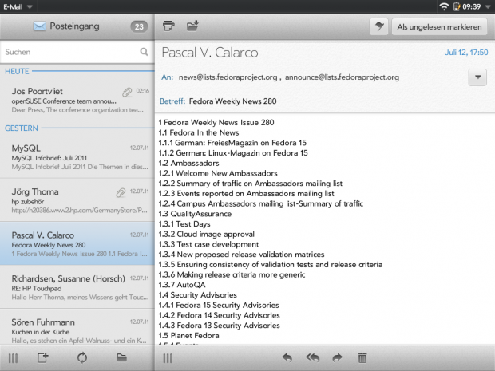
Task: Collapse the GESTERN section header
Action: 22,128
